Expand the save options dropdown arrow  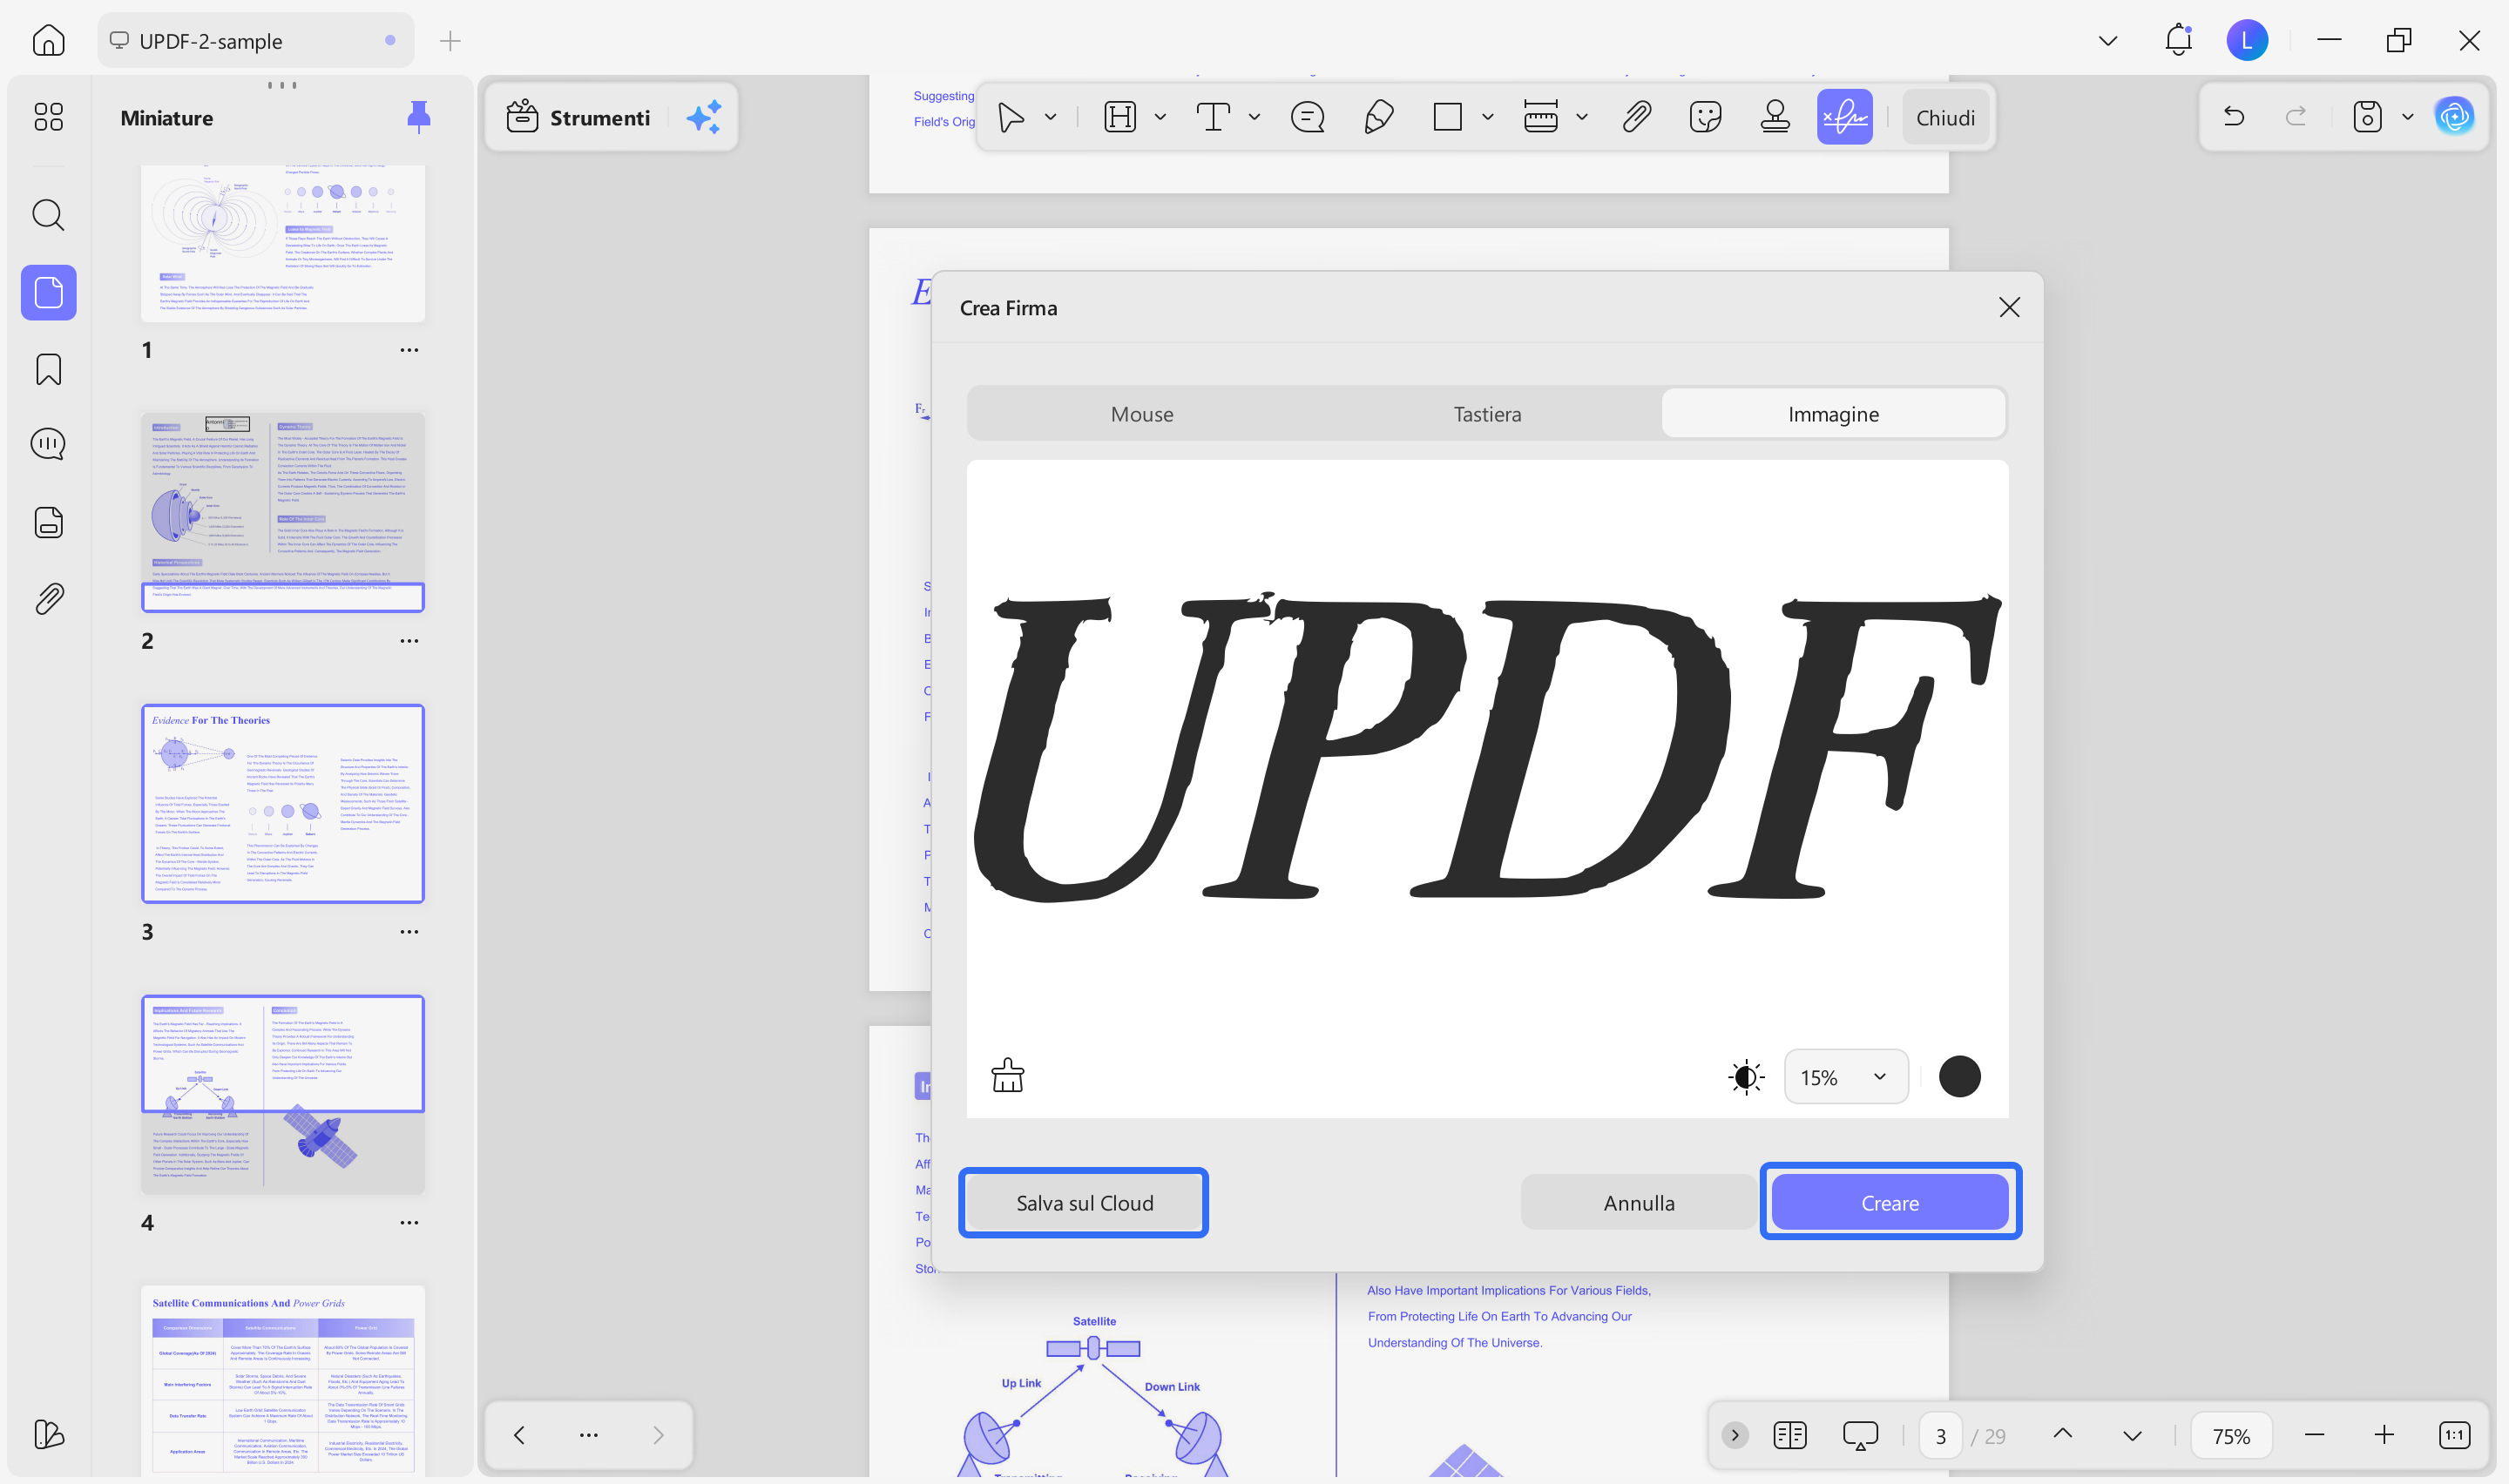pos(2407,117)
